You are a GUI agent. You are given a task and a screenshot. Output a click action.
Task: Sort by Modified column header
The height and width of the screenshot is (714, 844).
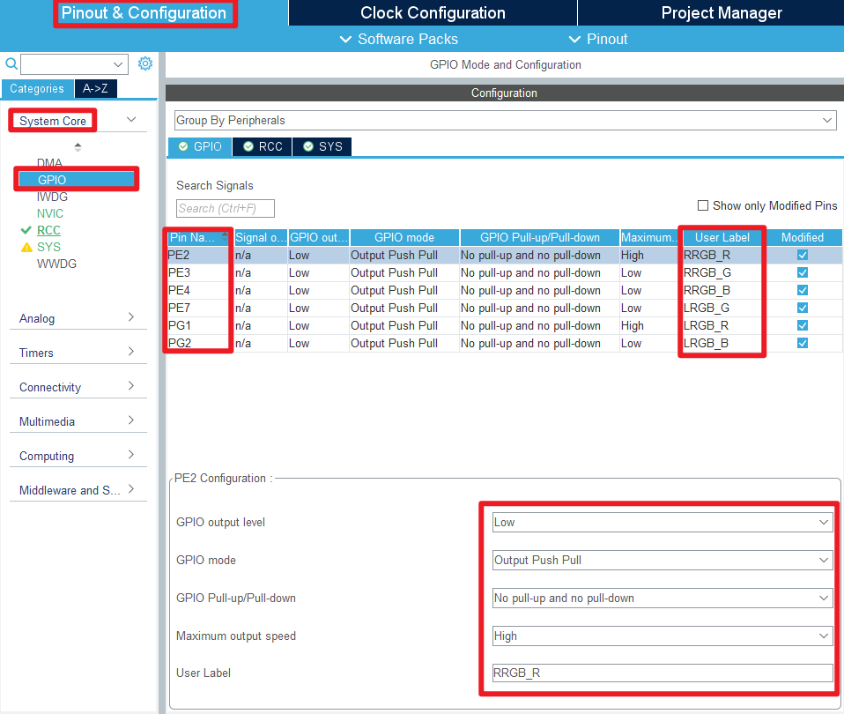pyautogui.click(x=803, y=237)
